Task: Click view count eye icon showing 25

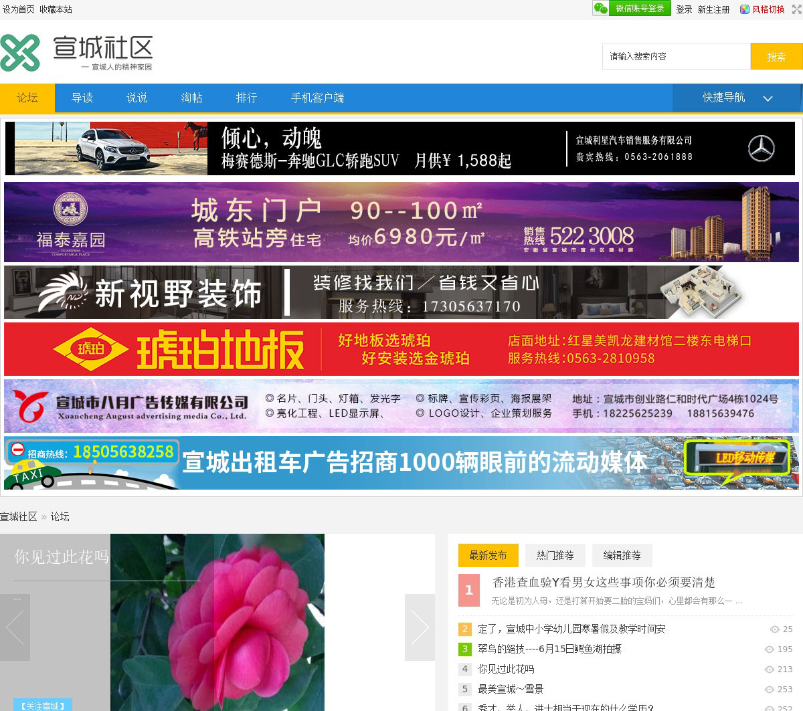Action: click(775, 629)
